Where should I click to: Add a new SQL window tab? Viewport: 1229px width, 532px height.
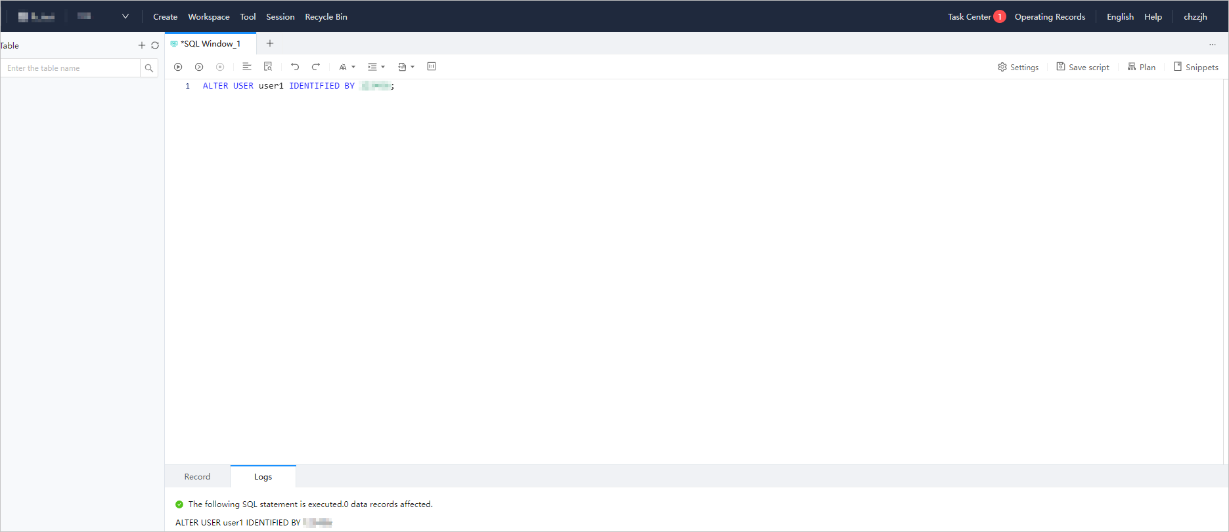270,43
